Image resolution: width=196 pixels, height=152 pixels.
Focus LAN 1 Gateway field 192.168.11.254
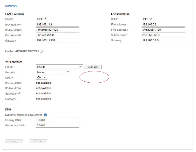point(58,40)
